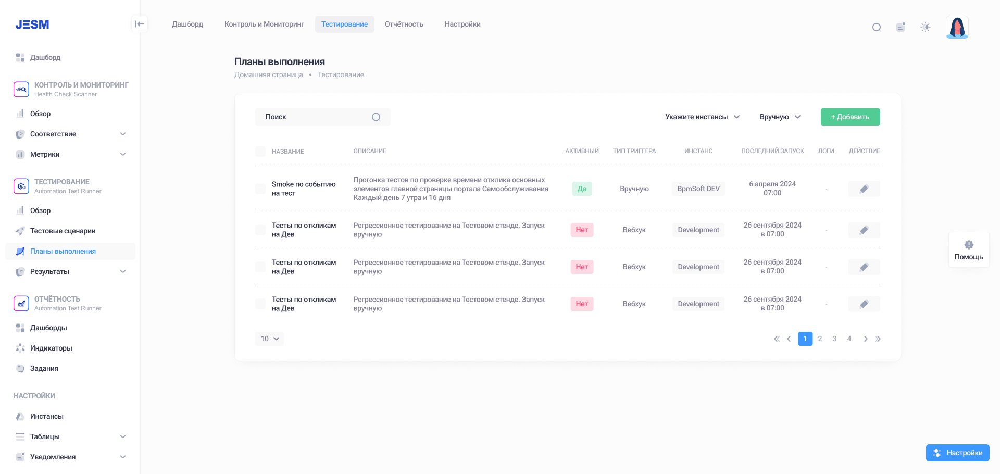Open the Укажите инстансы dropdown

[702, 117]
